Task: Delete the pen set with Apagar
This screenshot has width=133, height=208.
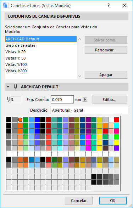Action: point(106,75)
